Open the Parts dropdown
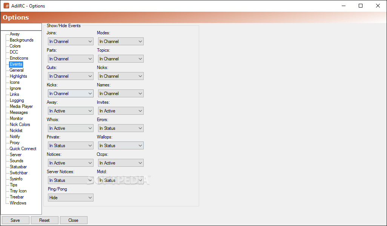The width and height of the screenshot is (387, 226). pyautogui.click(x=71, y=59)
